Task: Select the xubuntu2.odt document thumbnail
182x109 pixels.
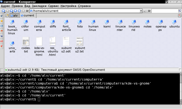Action: 66,41
